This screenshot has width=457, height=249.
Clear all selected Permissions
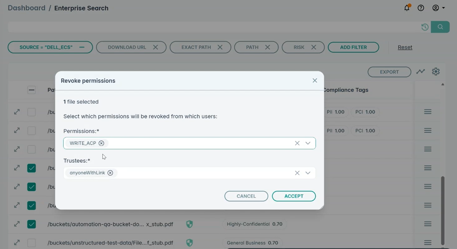(297, 143)
